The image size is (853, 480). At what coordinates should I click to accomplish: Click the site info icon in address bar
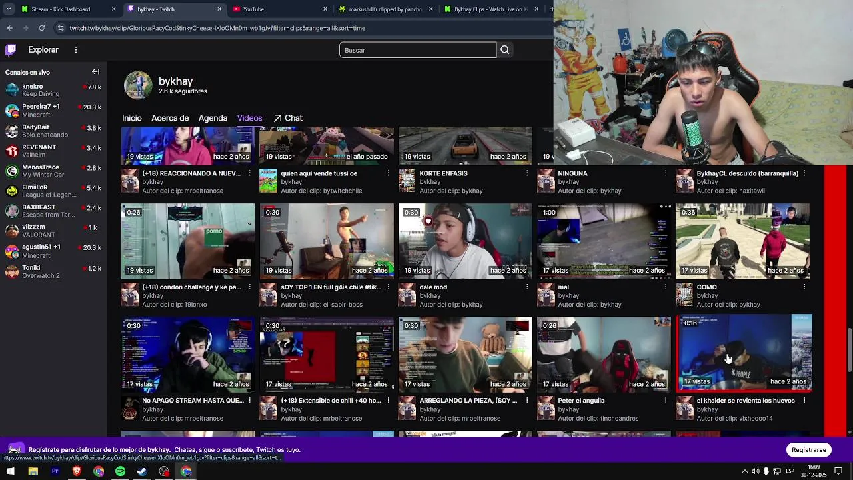pyautogui.click(x=61, y=28)
